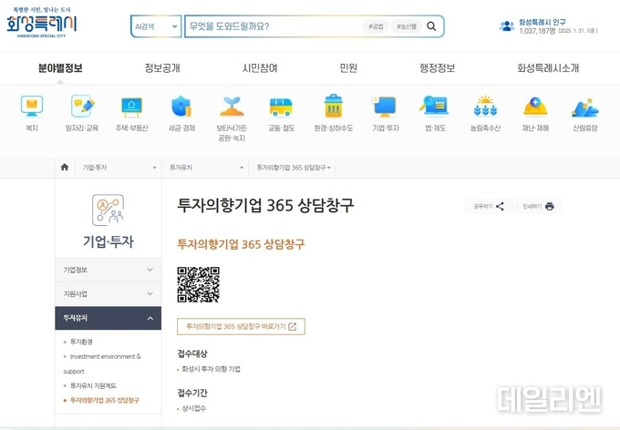
Task: Open the 기업·투자 breadcrumb dropdown
Action: pos(119,168)
